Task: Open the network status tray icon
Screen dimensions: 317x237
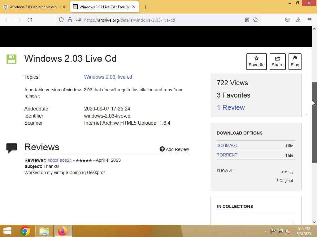Action: coord(280,231)
